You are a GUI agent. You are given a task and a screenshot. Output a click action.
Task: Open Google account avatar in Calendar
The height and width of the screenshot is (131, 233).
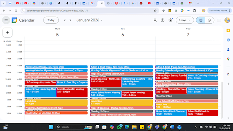(227, 20)
